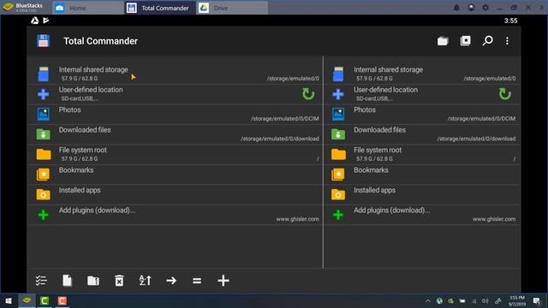
Task: Open the Windows Action Center notification icon
Action: point(537,300)
